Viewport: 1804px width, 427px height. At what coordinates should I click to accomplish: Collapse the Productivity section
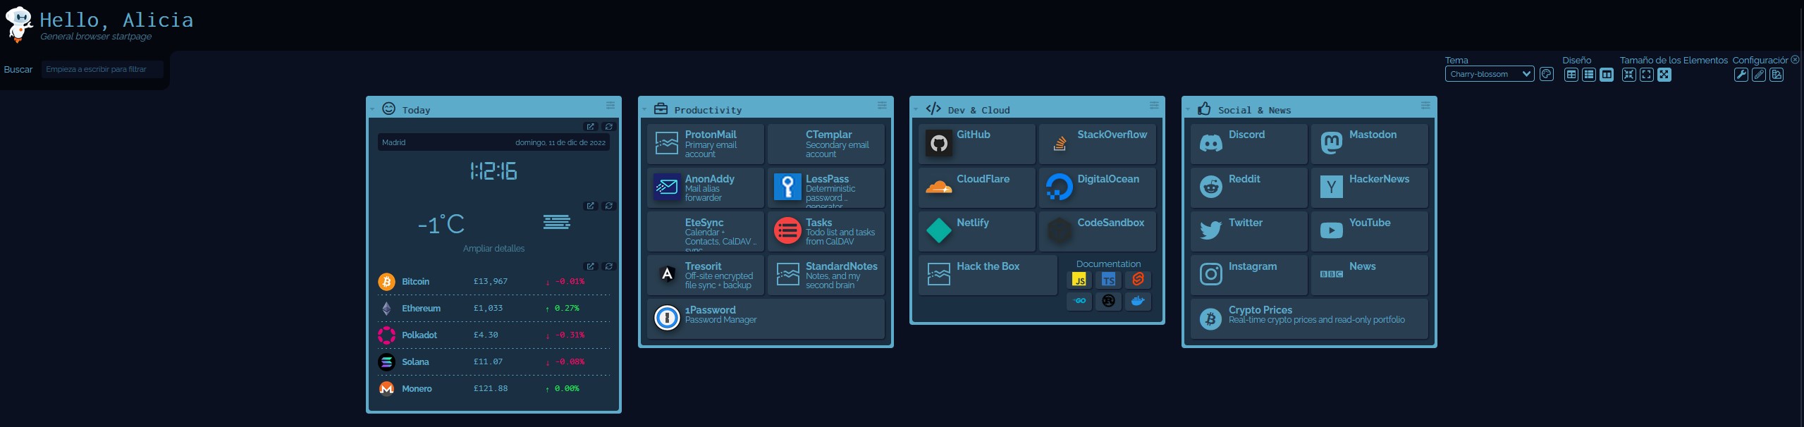click(644, 110)
